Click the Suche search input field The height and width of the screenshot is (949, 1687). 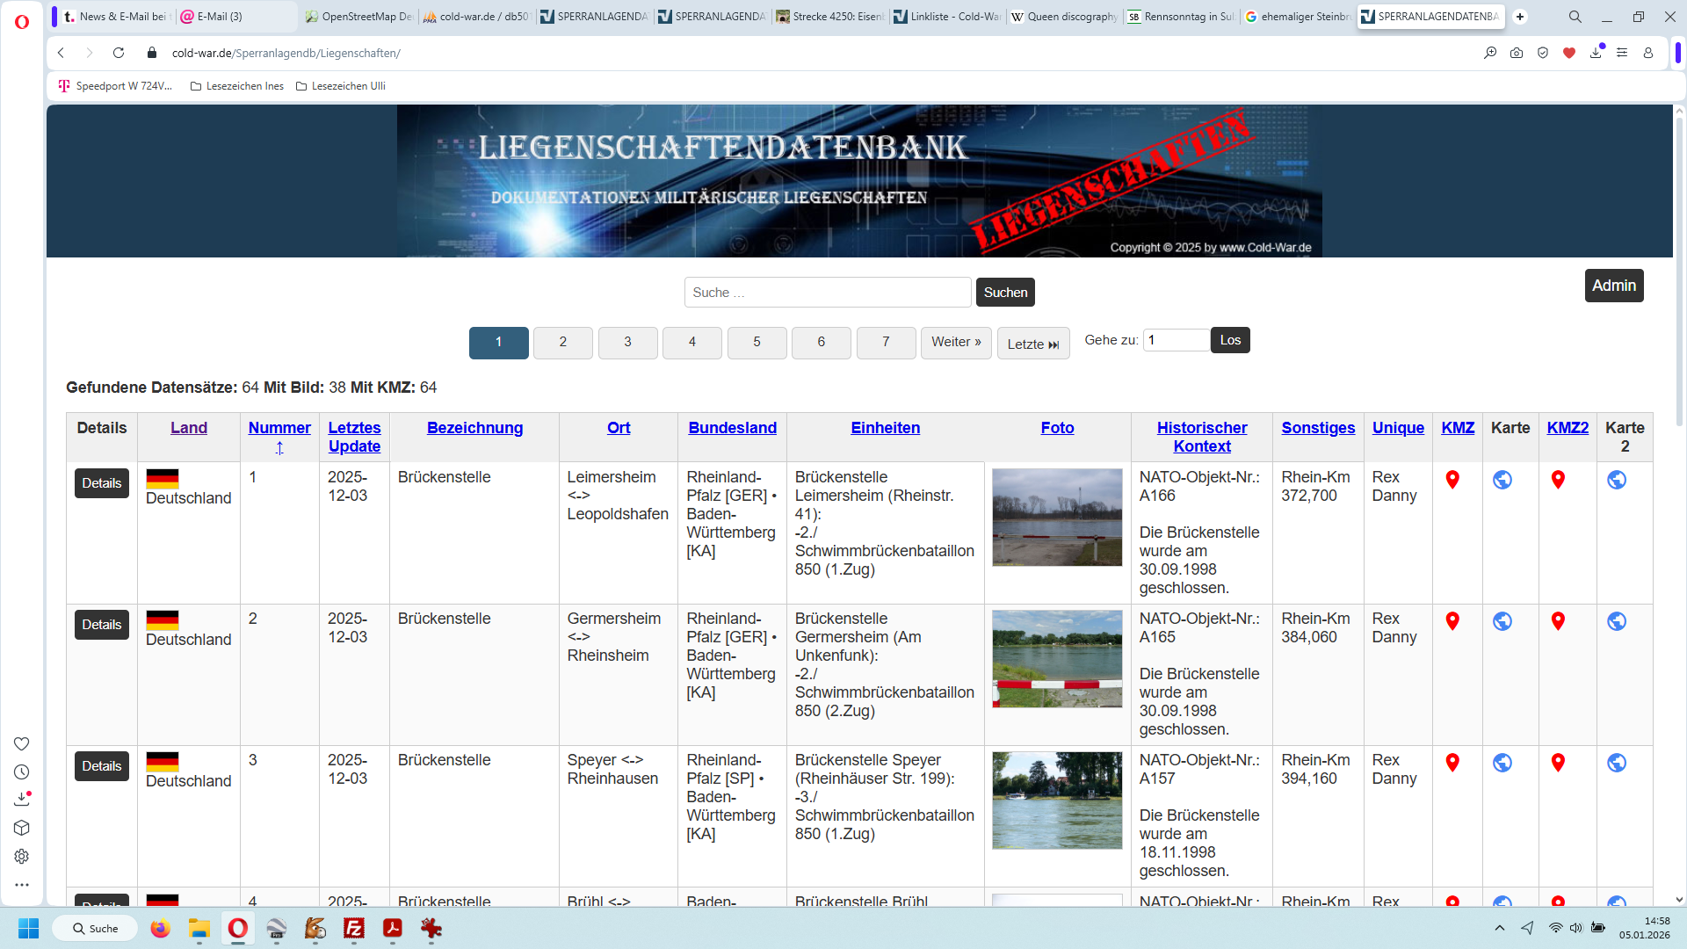827,293
